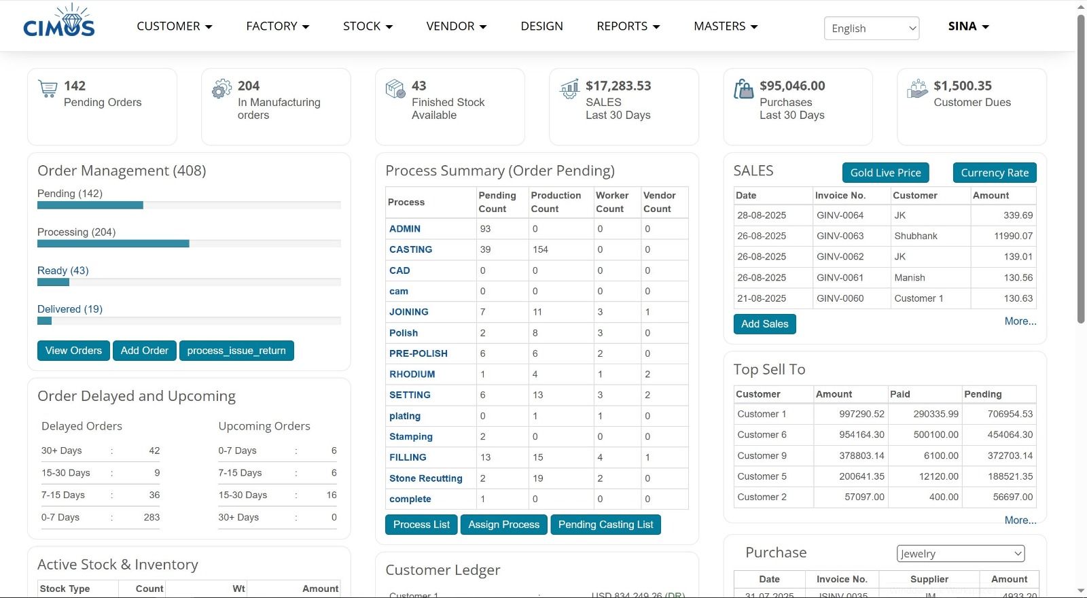This screenshot has height=598, width=1087.
Task: Open the PRE-POLISH process link
Action: pyautogui.click(x=418, y=353)
